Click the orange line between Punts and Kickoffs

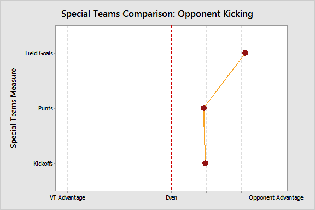tap(205, 136)
